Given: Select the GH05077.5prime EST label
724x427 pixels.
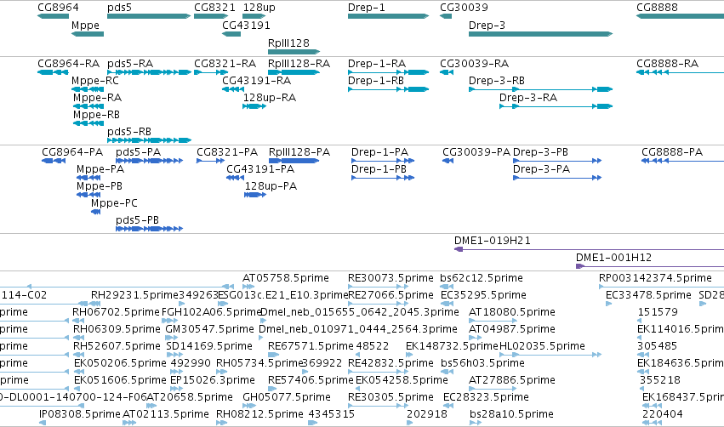Looking at the screenshot, I should 286,397.
